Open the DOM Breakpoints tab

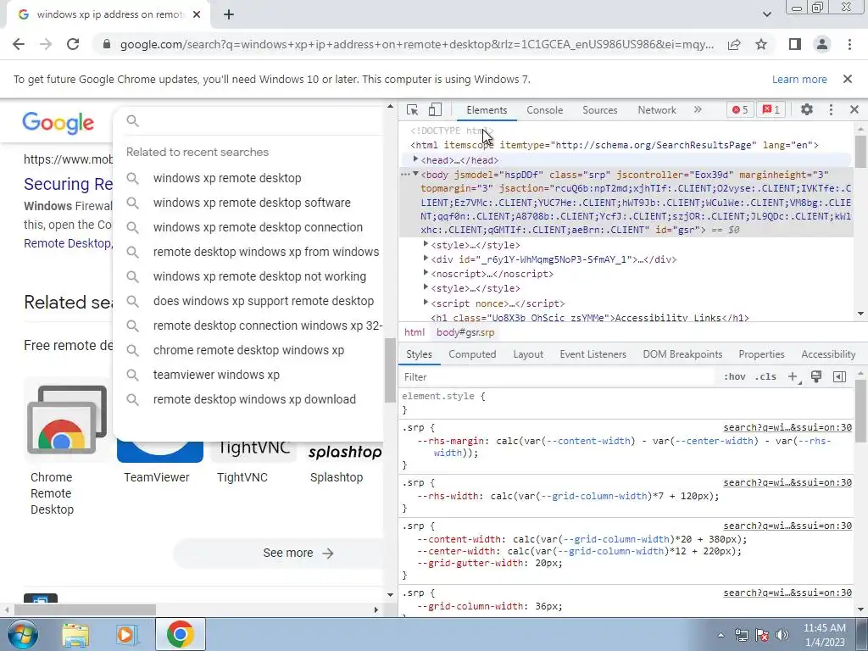click(682, 354)
